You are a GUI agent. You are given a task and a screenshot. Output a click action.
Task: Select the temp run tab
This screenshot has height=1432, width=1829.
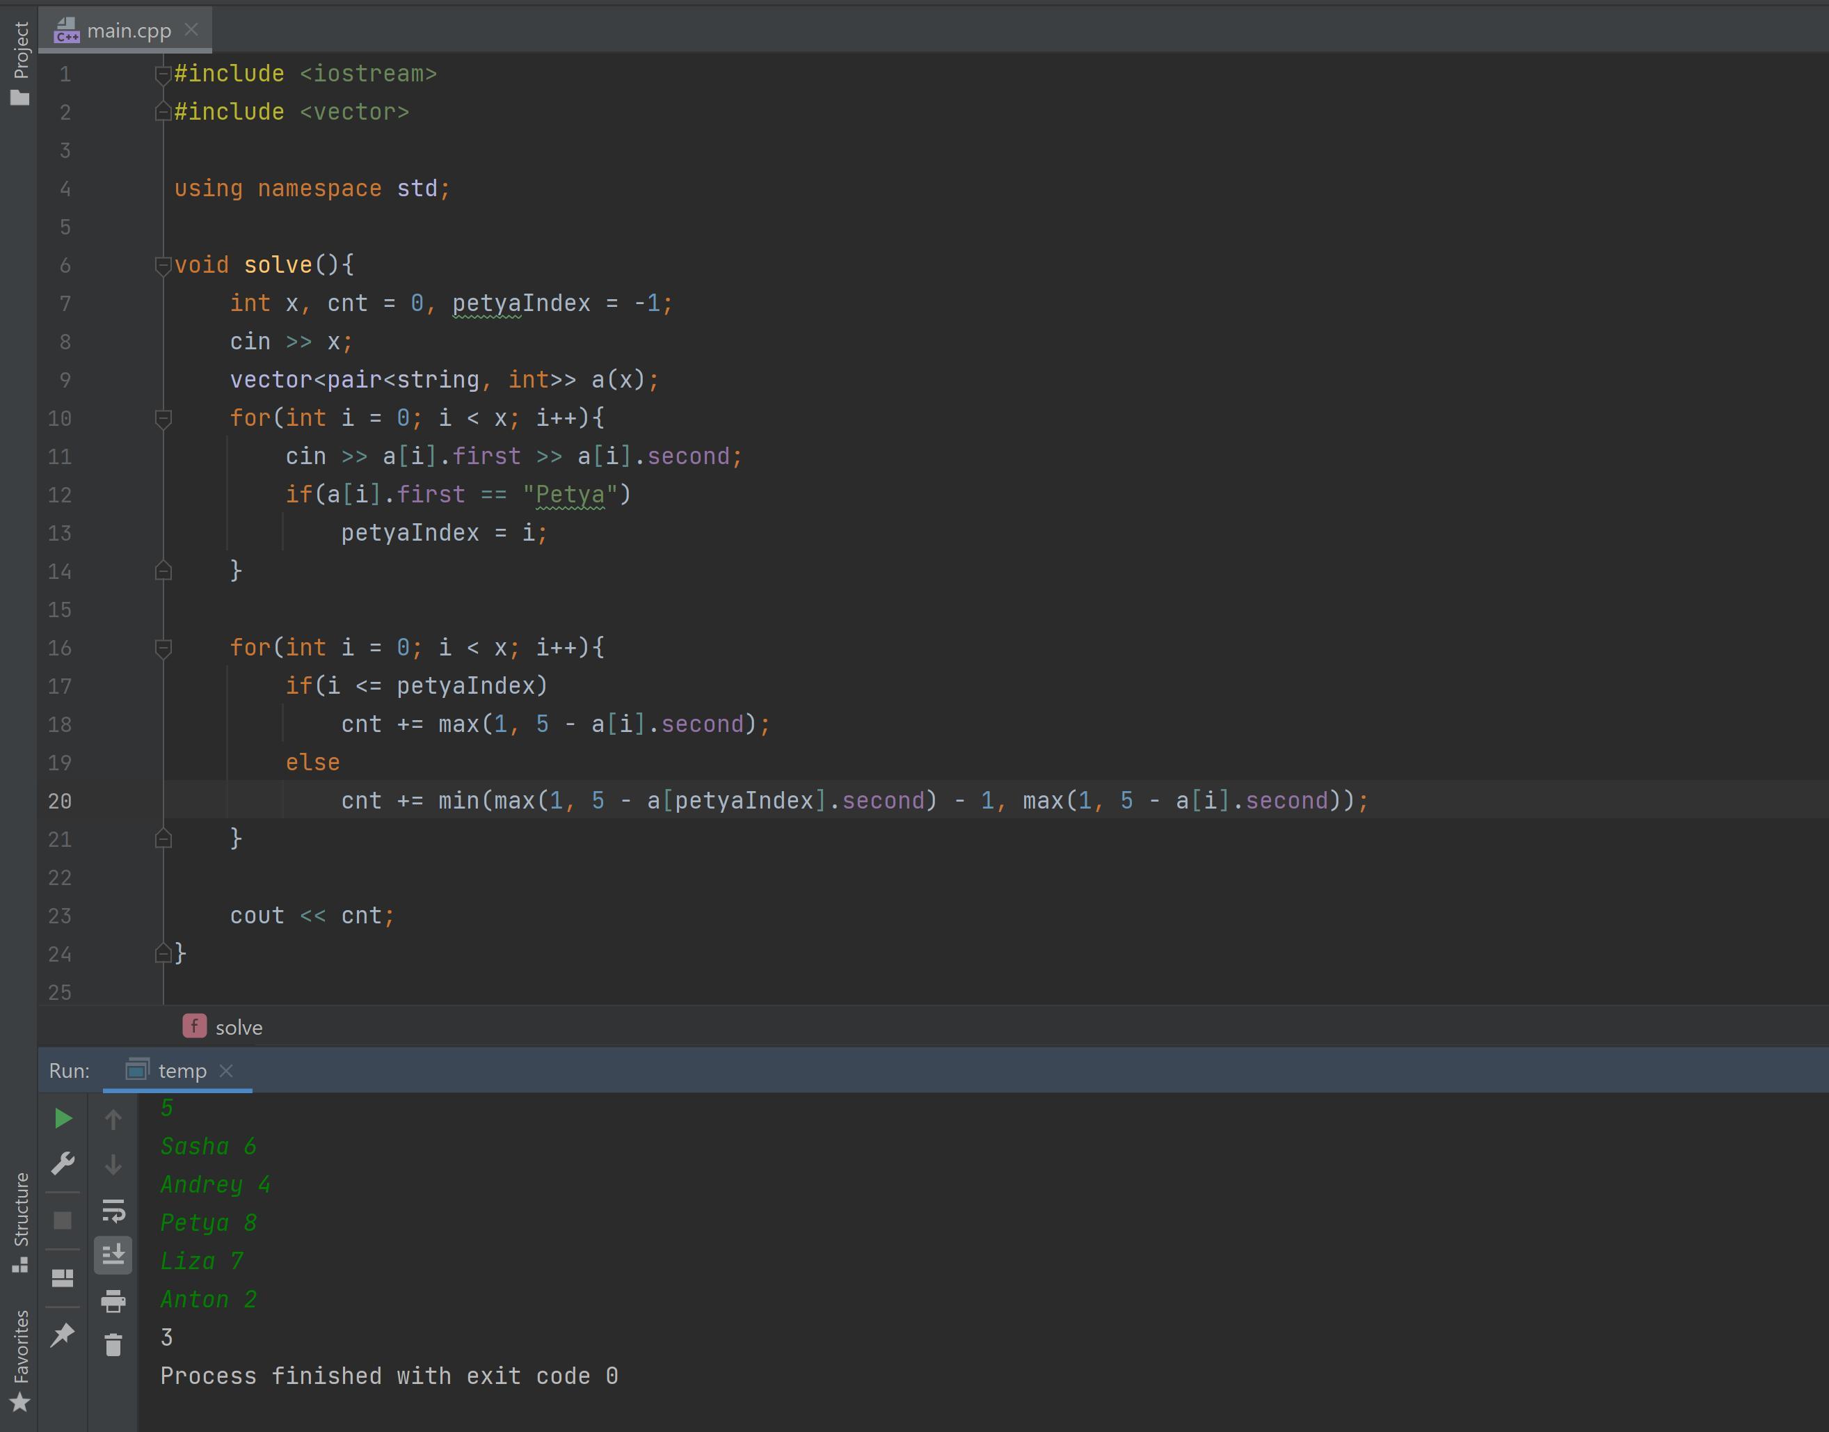pos(177,1071)
